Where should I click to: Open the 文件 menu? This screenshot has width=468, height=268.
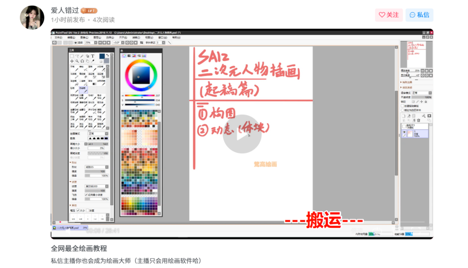58,38
